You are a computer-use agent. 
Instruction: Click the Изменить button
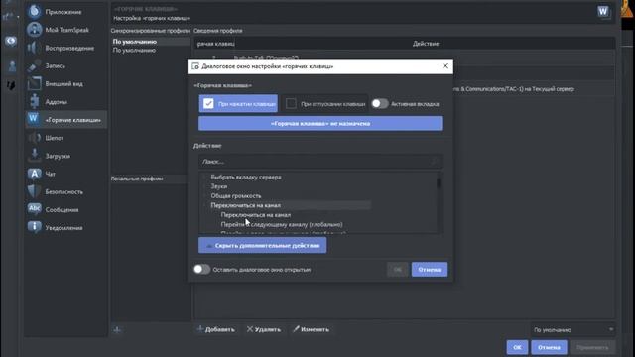tap(312, 329)
